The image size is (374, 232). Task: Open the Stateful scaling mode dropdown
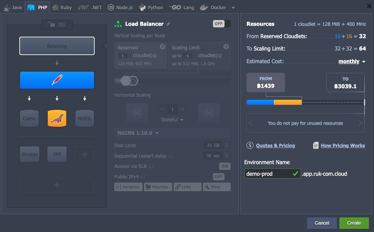point(172,119)
